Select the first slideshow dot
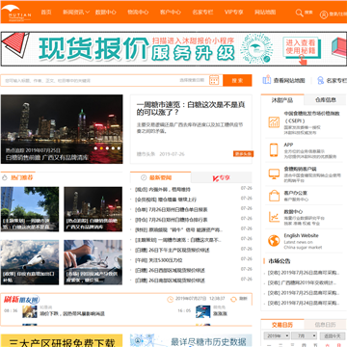347x347 pixels. [95, 148]
